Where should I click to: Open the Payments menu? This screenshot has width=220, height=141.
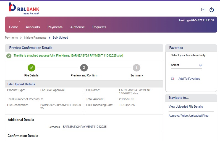[x=55, y=27]
